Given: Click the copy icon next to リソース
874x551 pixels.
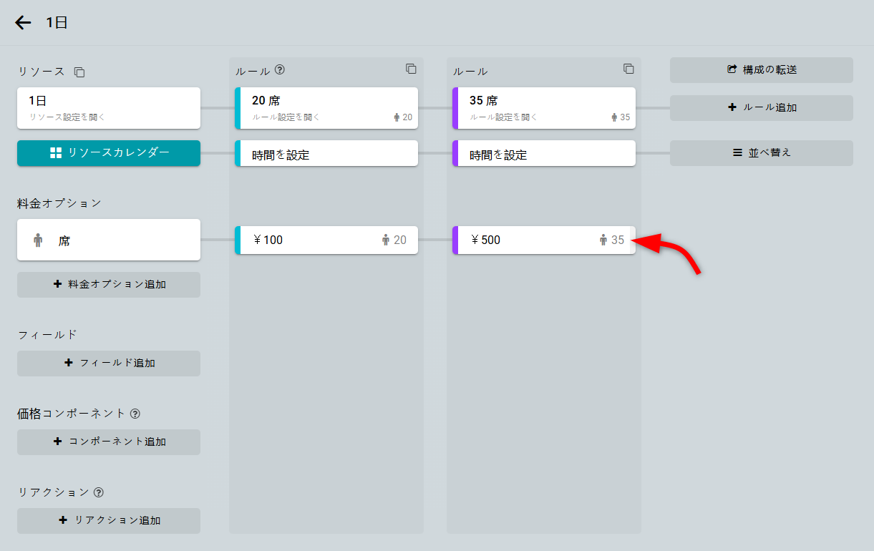Looking at the screenshot, I should pos(79,72).
